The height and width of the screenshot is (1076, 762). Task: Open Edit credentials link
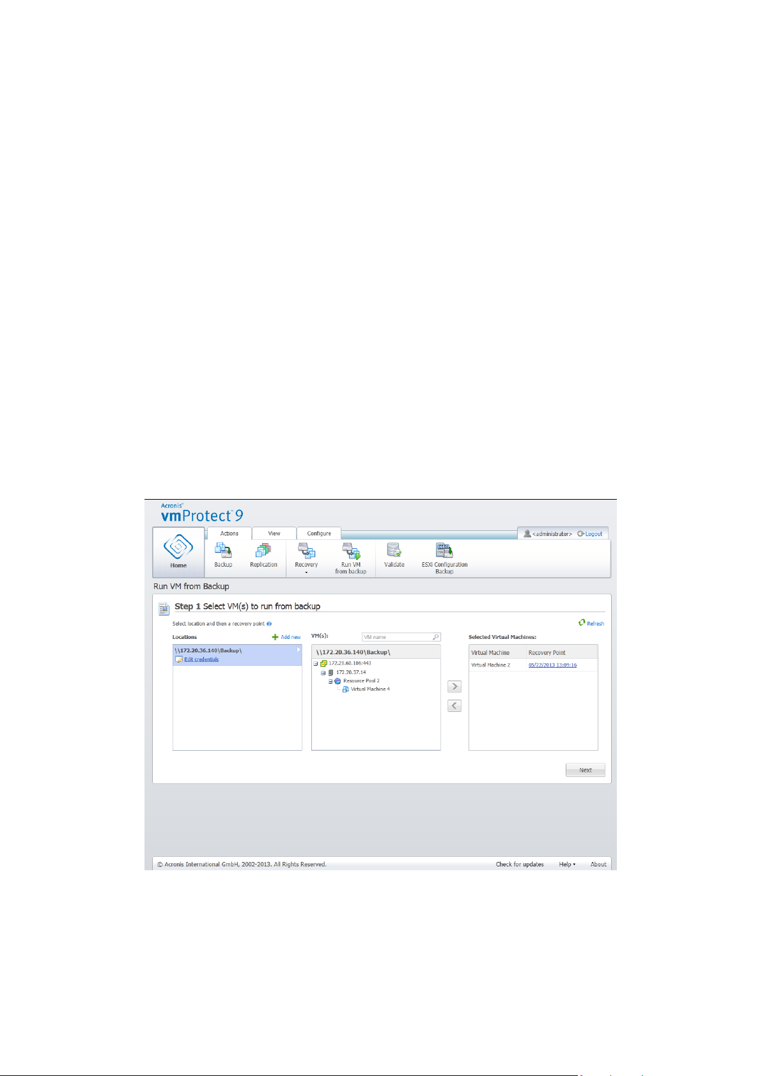[x=201, y=659]
